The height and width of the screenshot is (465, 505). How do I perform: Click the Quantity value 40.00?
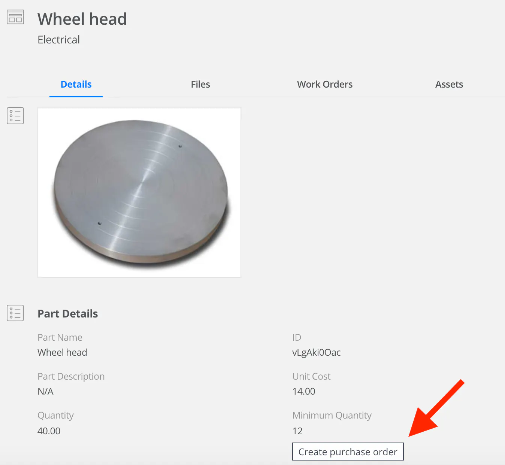click(49, 431)
